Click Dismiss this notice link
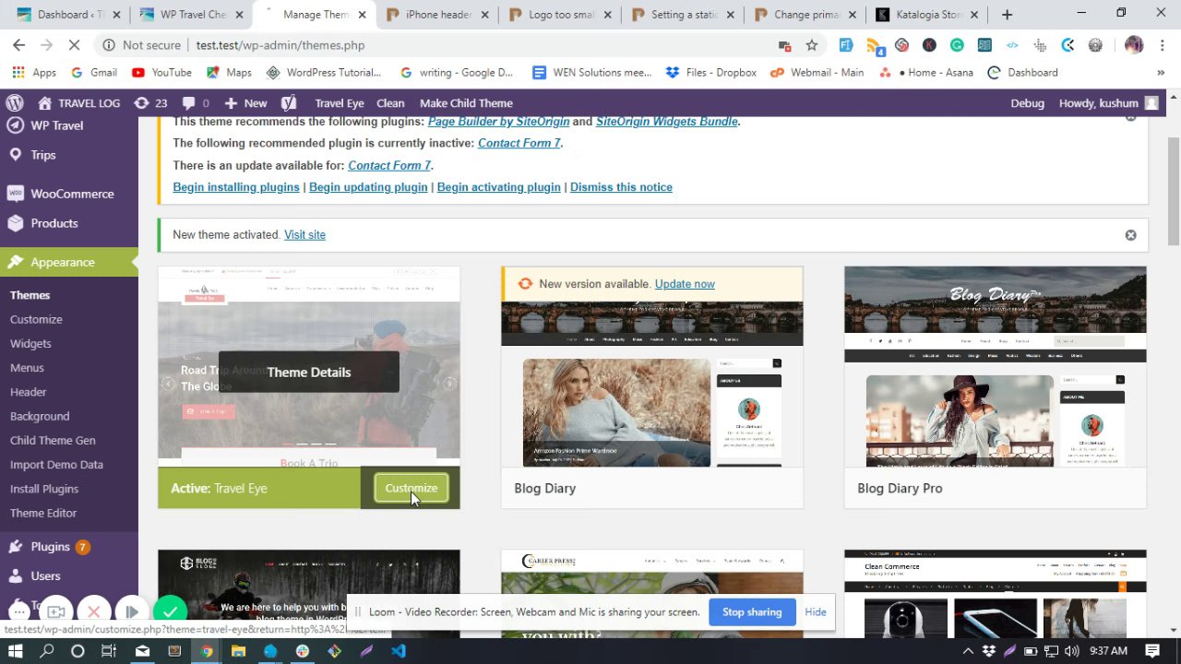 click(x=621, y=187)
